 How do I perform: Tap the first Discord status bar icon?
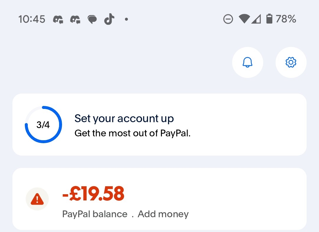pos(58,19)
